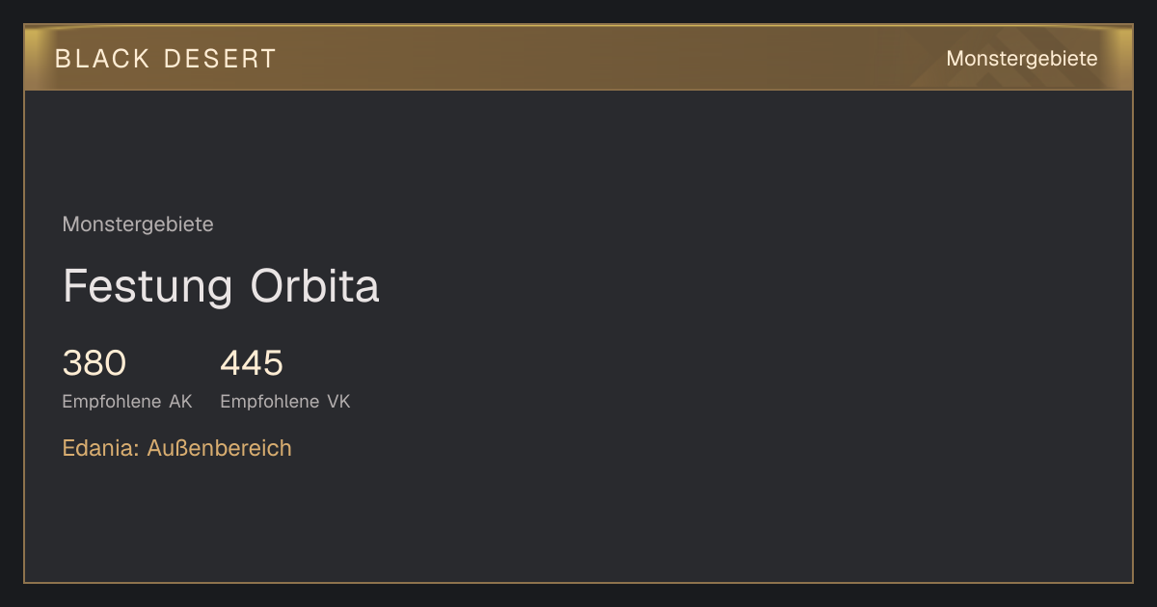
Task: Open the Edania: Außenbereich region link
Action: click(x=177, y=448)
